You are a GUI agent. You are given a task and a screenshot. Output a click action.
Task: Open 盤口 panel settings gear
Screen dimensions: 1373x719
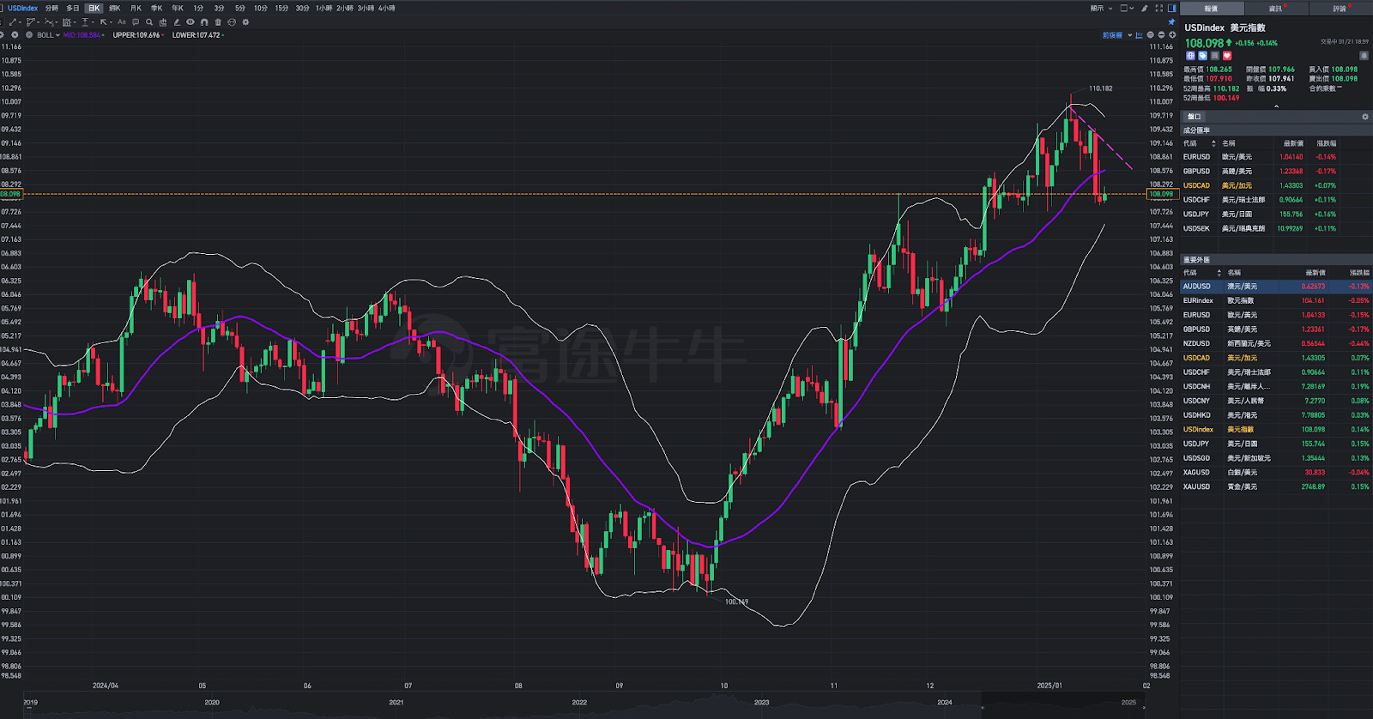click(1364, 117)
